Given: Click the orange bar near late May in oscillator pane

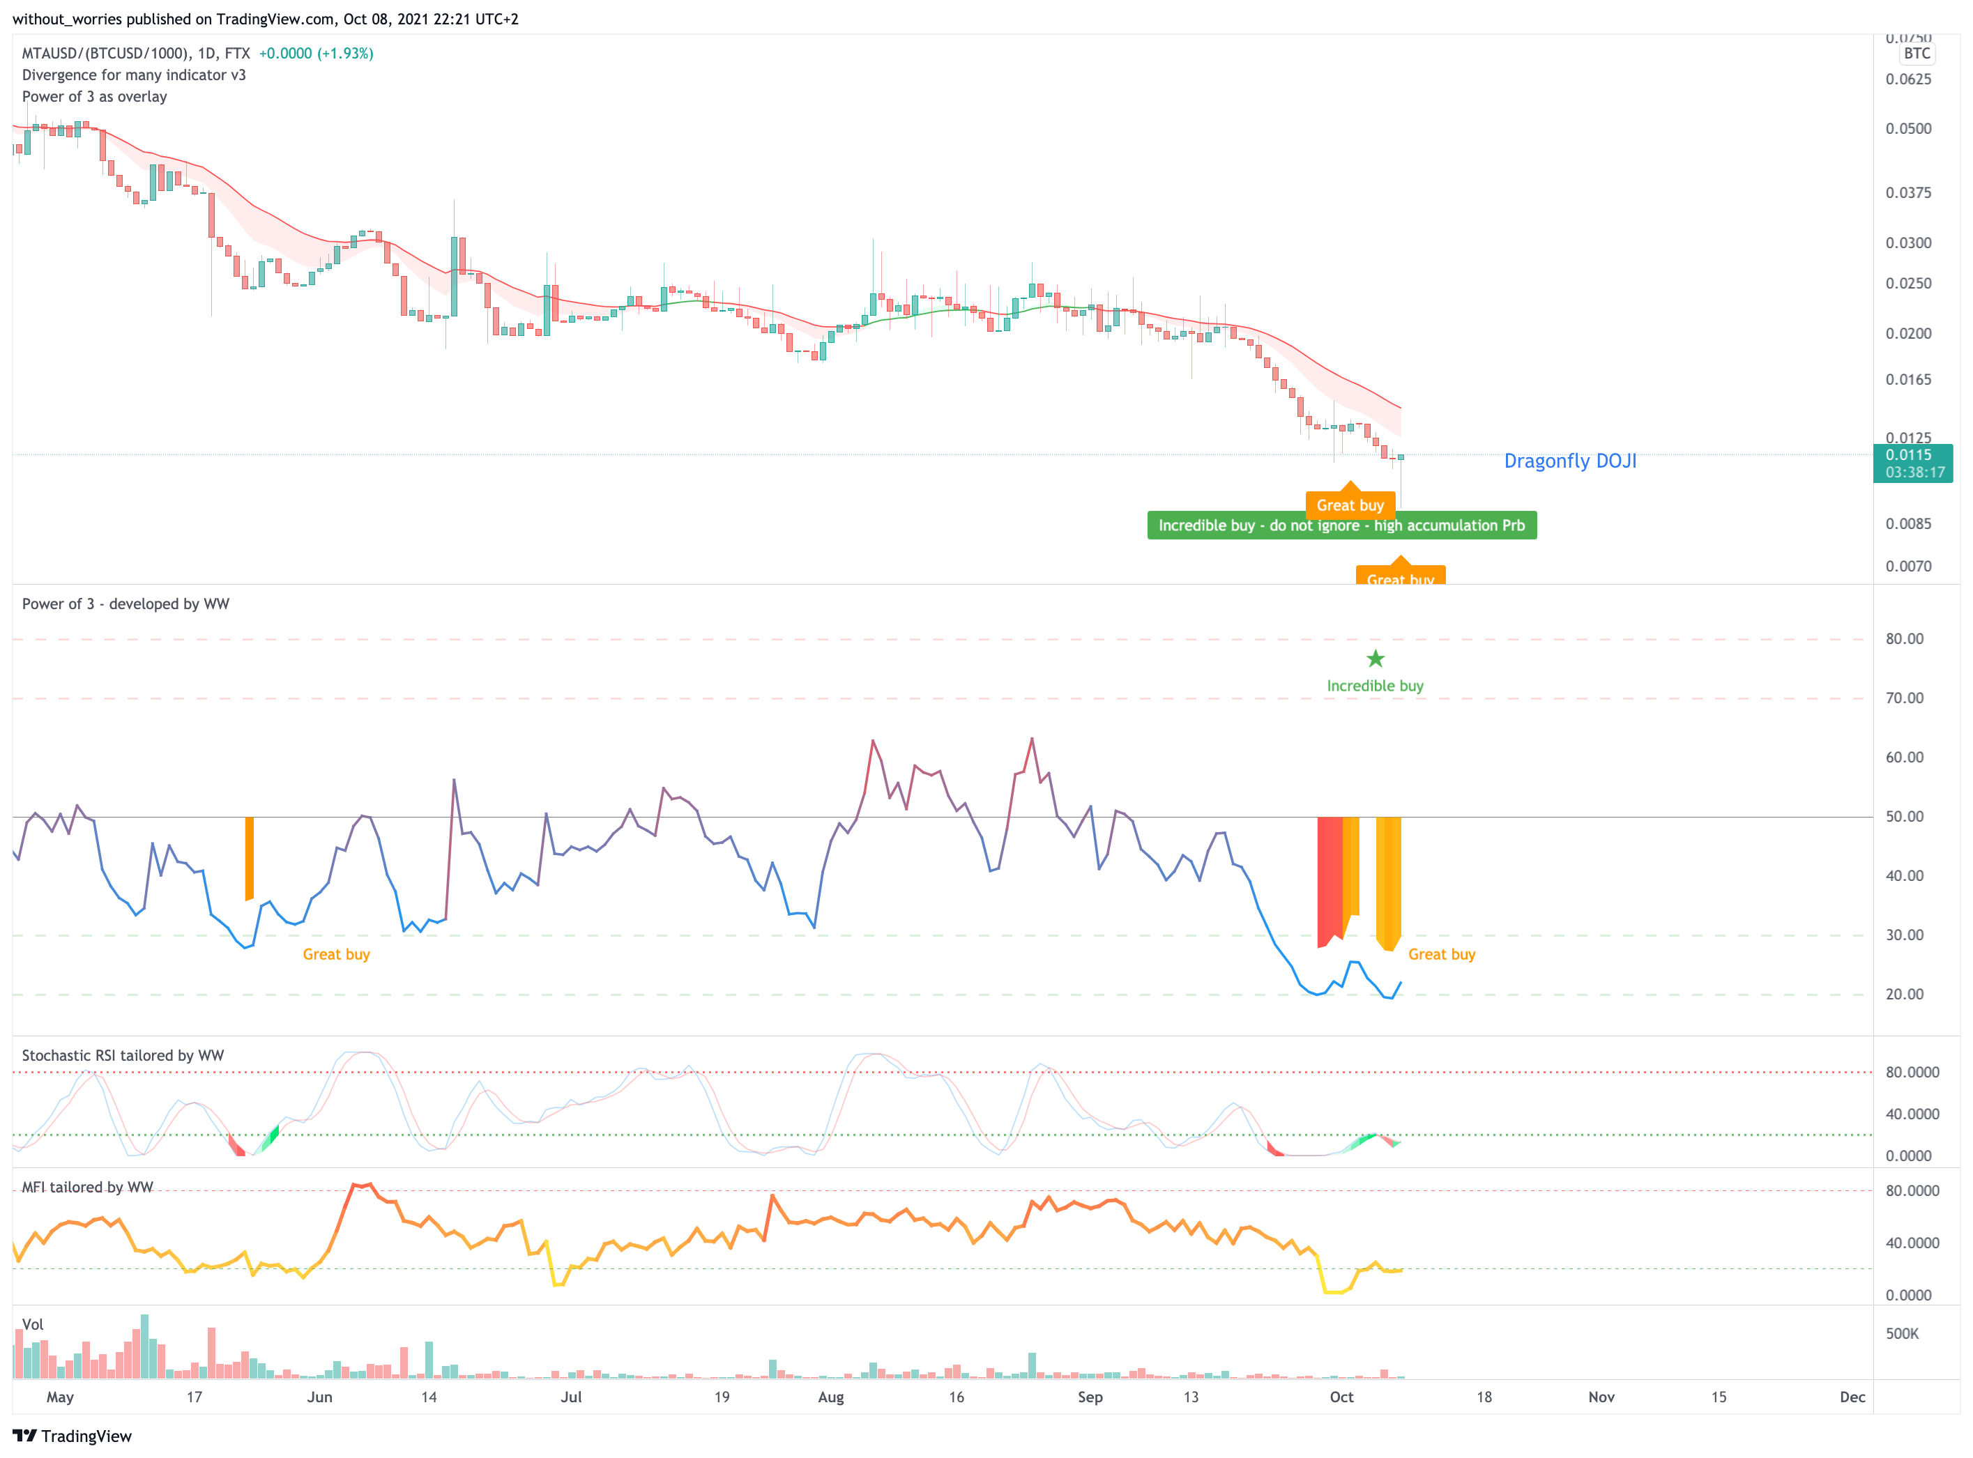Looking at the screenshot, I should pyautogui.click(x=249, y=859).
